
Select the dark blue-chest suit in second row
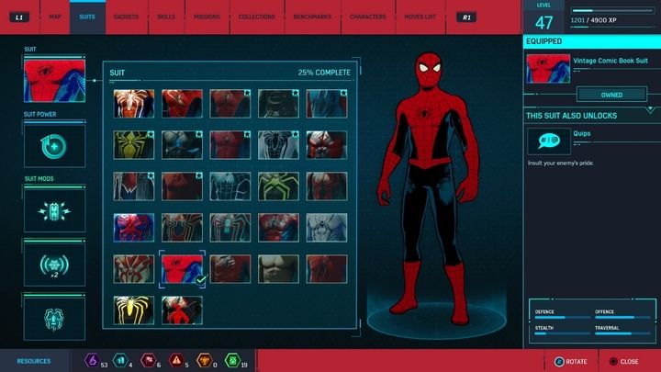pos(182,145)
